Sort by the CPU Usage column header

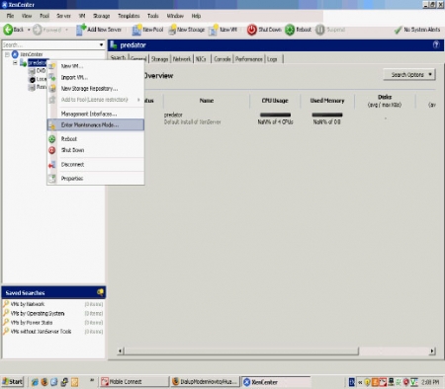click(275, 101)
